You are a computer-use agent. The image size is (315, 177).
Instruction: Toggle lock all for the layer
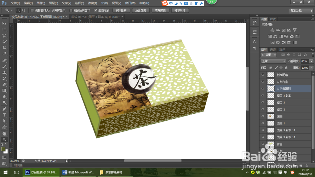[286, 68]
